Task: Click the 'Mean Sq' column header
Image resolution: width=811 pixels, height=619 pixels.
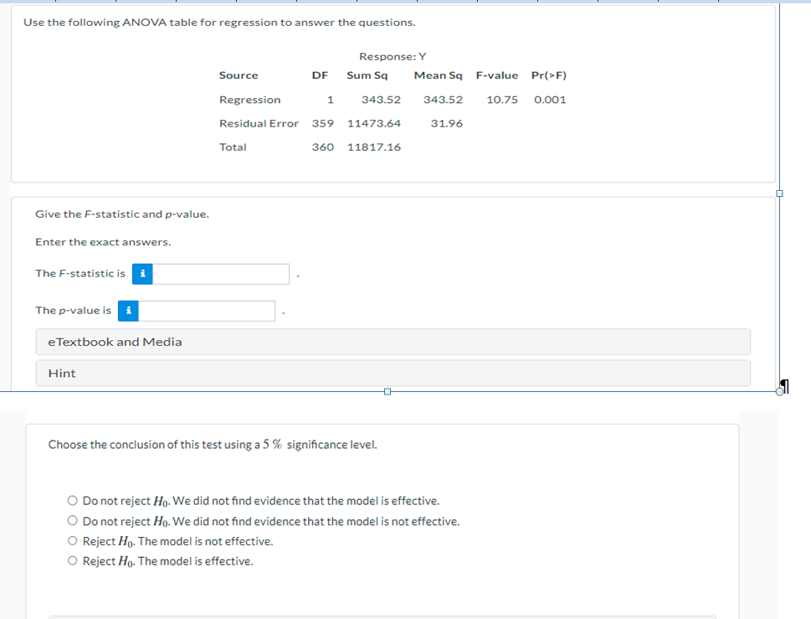Action: (438, 75)
